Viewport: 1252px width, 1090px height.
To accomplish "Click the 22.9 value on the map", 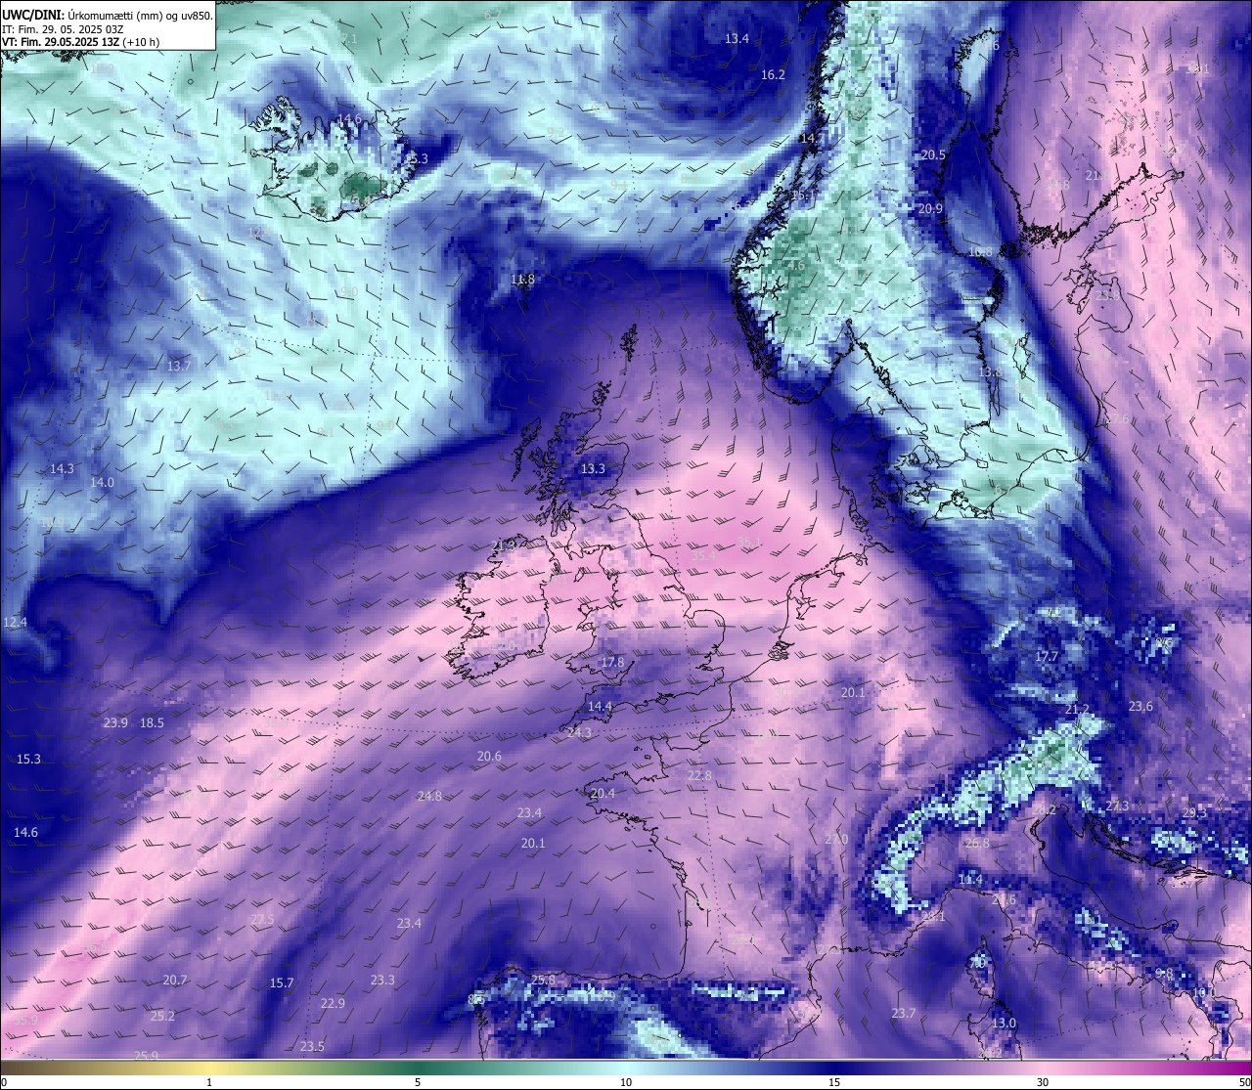I will tap(333, 1003).
